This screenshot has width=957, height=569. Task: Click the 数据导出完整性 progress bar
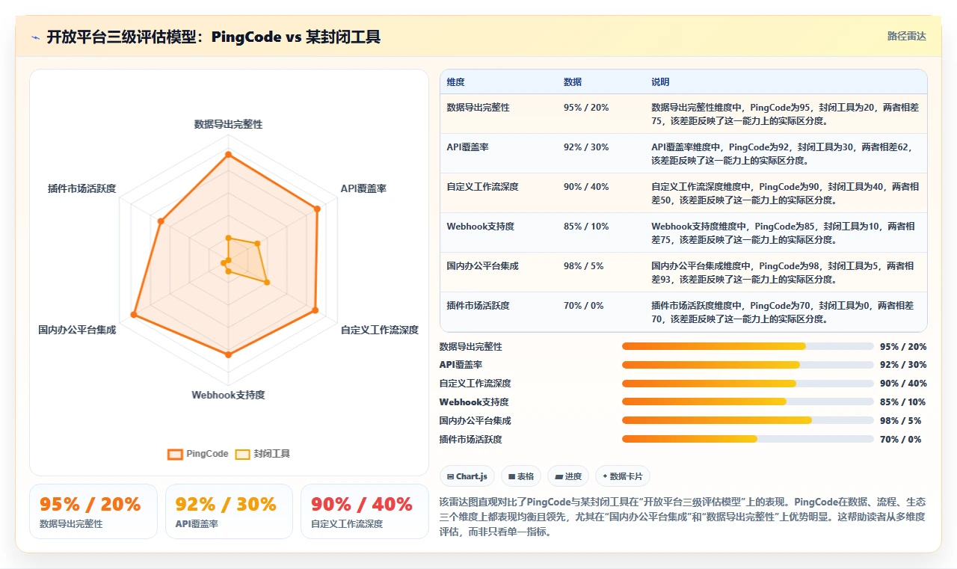coord(748,346)
